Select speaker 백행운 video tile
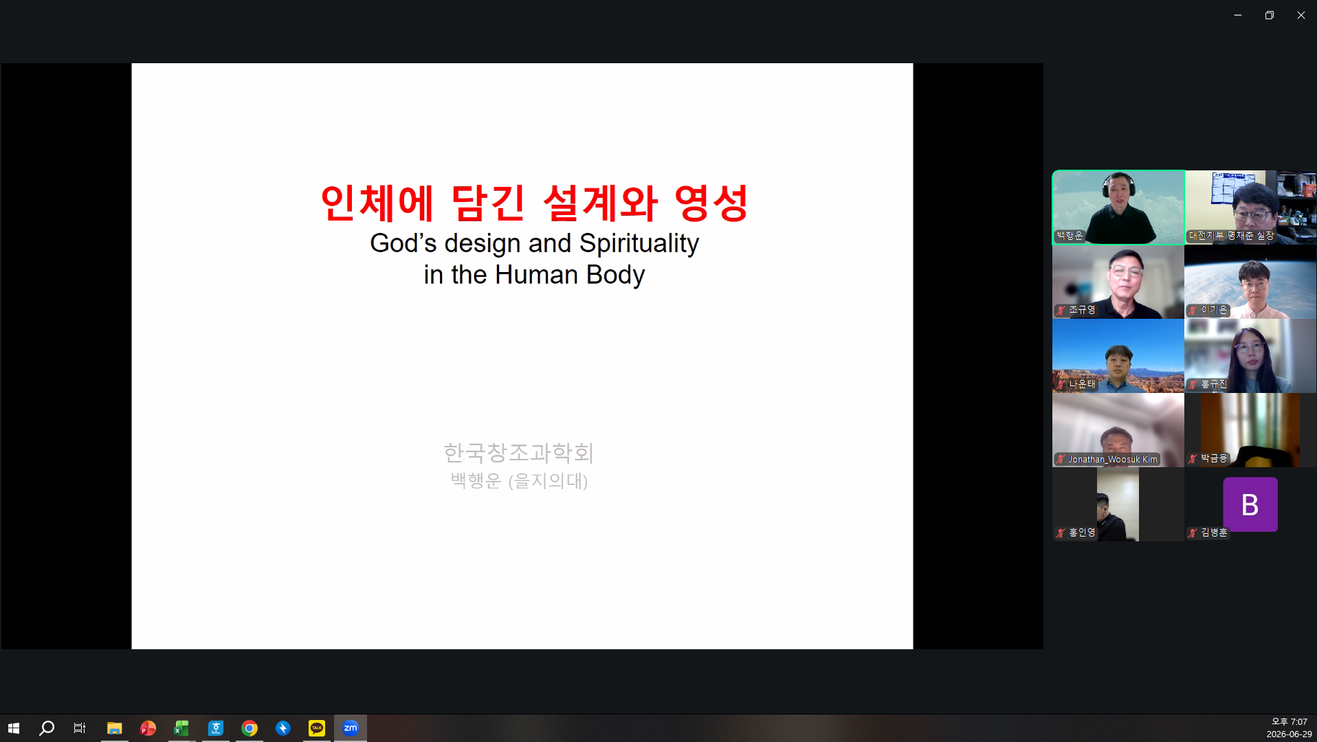This screenshot has width=1317, height=742. click(1118, 207)
